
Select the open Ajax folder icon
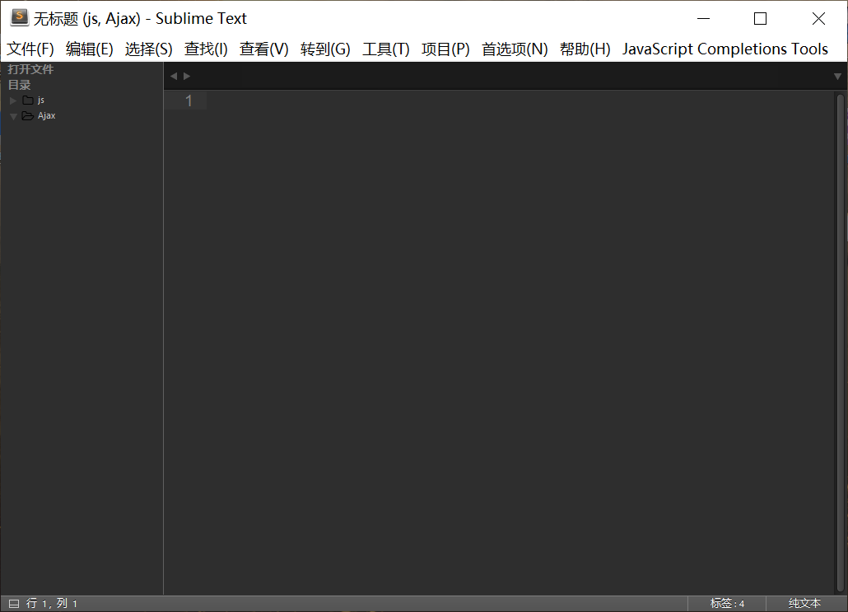click(x=28, y=116)
